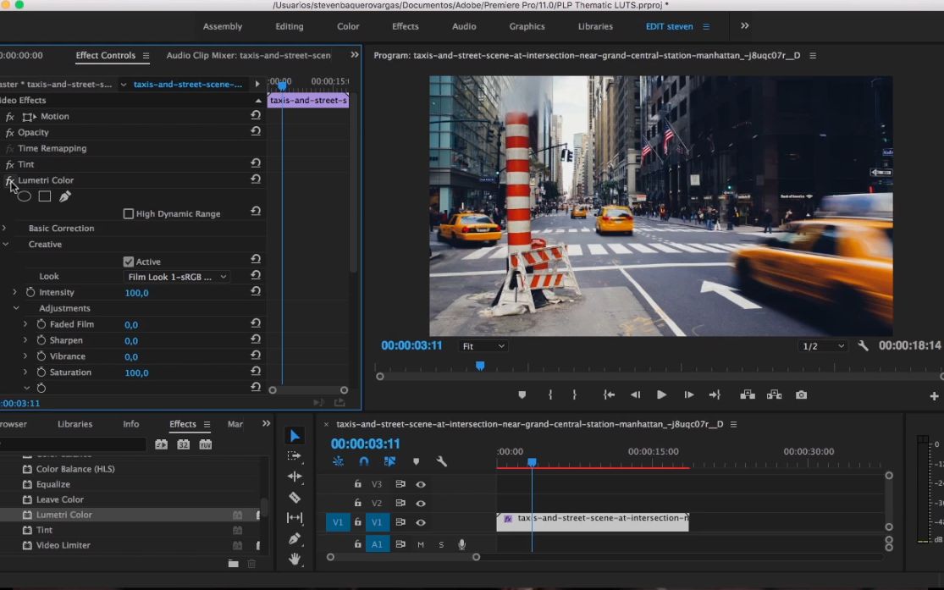This screenshot has height=590, width=944.
Task: Open timeline wrench display settings
Action: pos(441,461)
